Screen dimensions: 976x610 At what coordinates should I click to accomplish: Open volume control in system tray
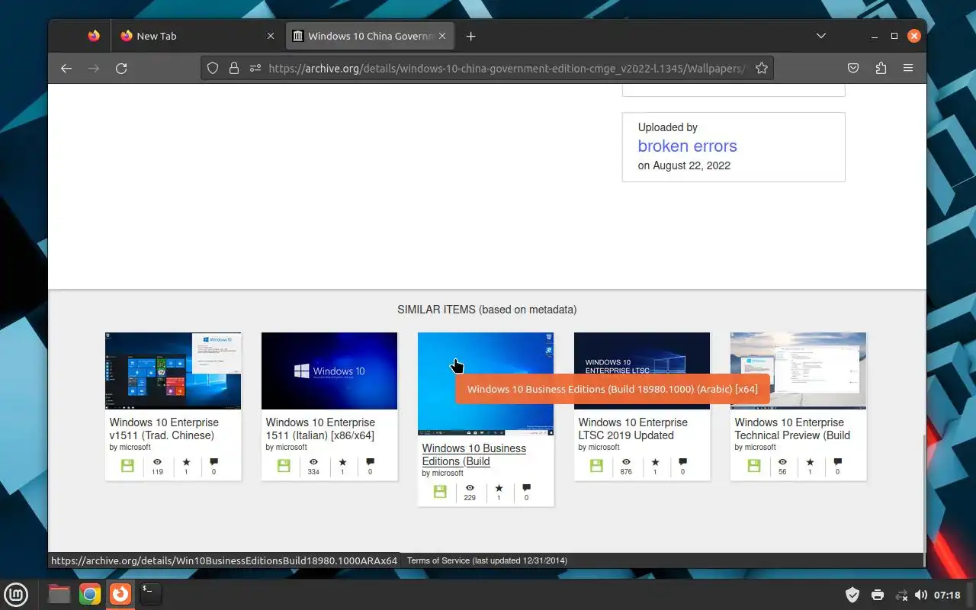pos(921,595)
